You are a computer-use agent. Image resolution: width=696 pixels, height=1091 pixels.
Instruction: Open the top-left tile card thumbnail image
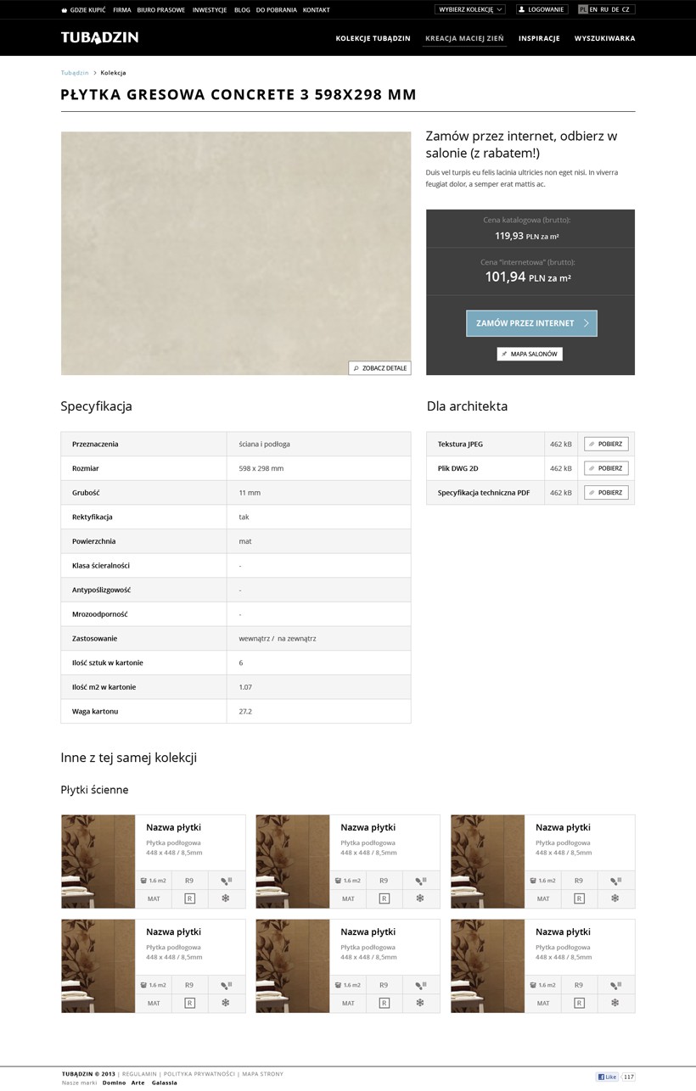(98, 861)
